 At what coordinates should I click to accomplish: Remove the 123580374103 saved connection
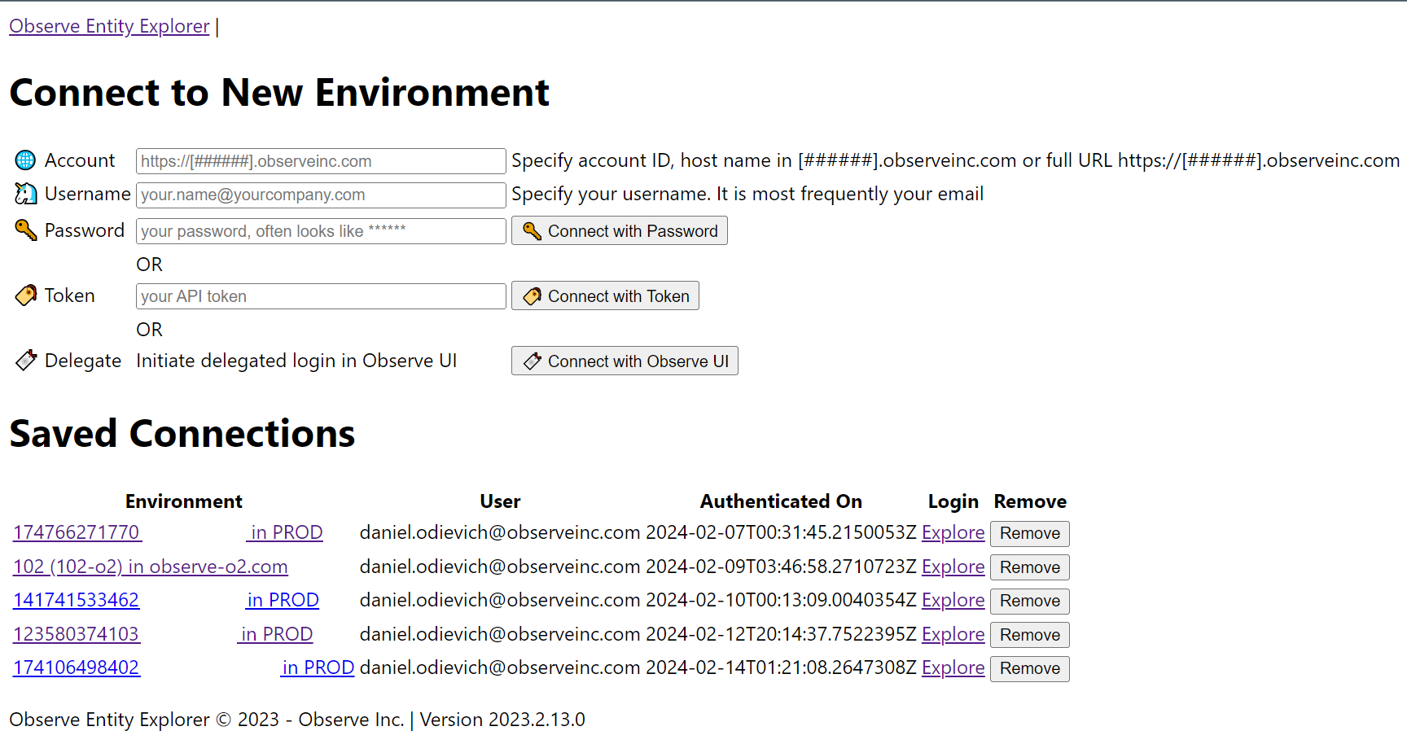point(1030,635)
